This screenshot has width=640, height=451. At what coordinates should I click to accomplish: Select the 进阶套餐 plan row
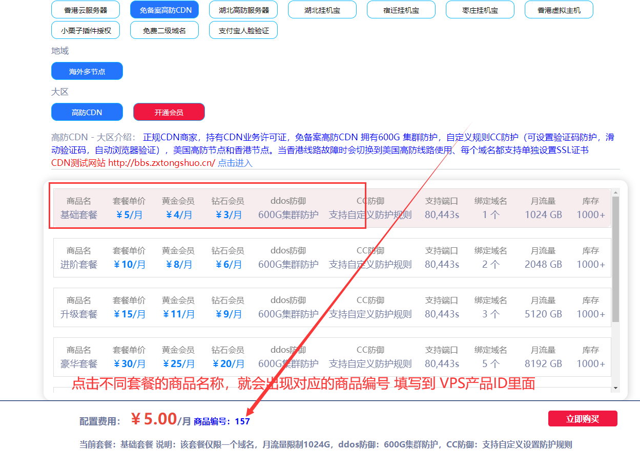(x=79, y=264)
